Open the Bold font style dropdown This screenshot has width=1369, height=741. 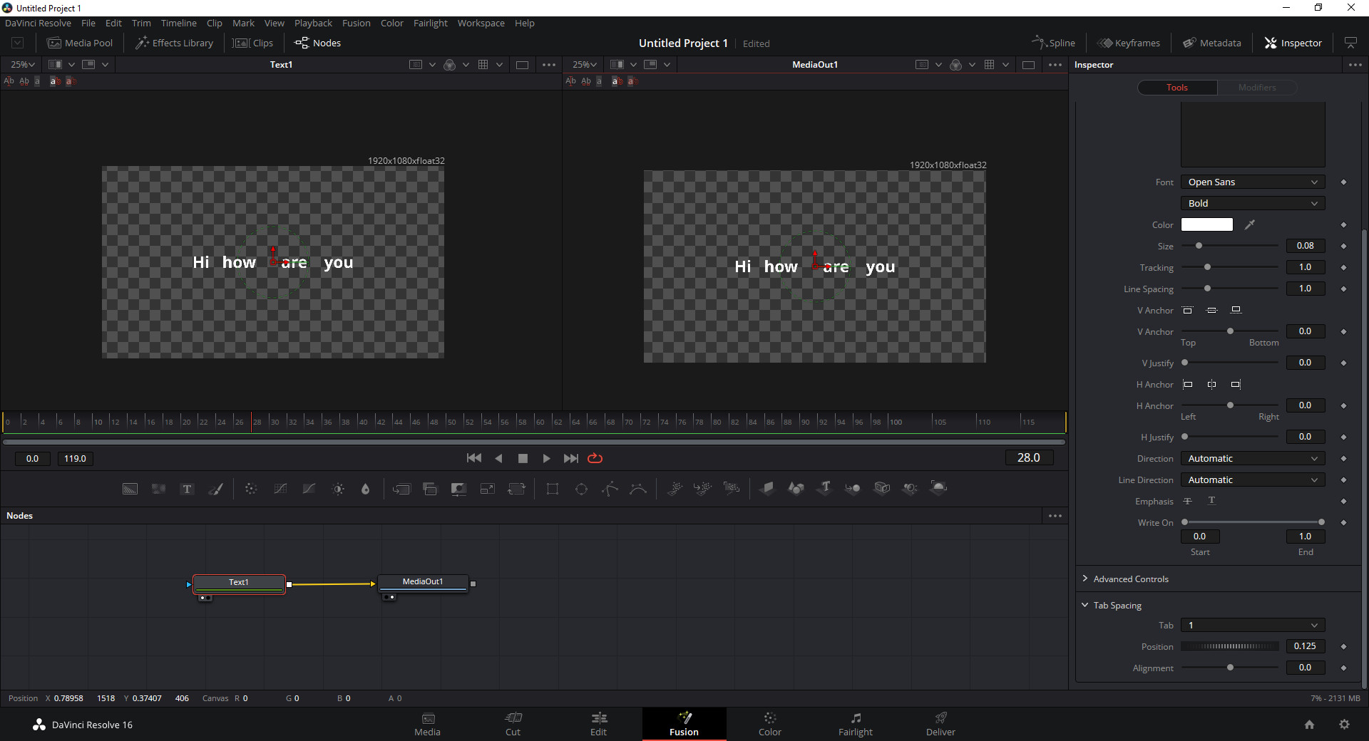(1253, 204)
